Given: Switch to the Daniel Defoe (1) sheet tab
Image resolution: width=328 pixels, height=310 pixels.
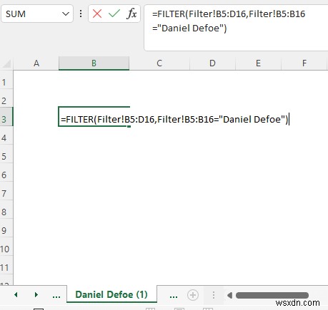Looking at the screenshot, I should click(x=111, y=294).
